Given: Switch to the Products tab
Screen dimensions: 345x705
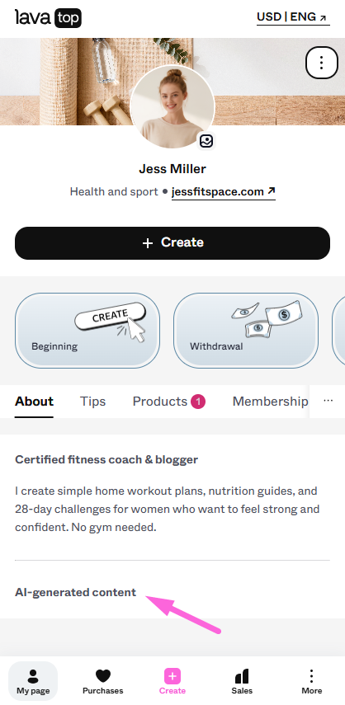Looking at the screenshot, I should point(168,401).
